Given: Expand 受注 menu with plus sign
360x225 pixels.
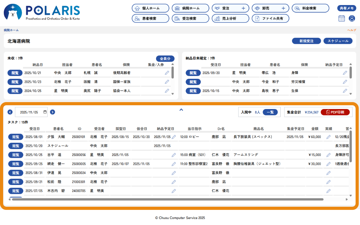Looking at the screenshot, I should 243,8.
